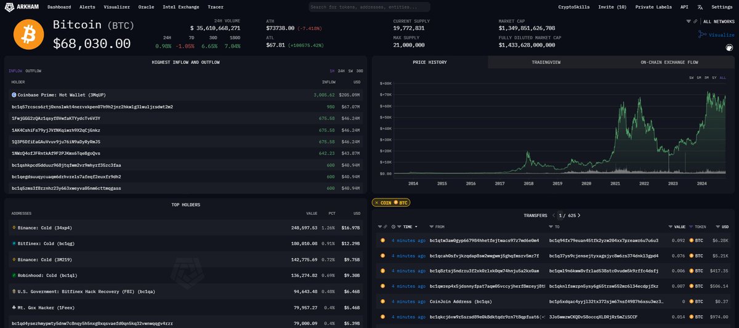739x328 pixels.
Task: Click the Mt. Gox Hacker entity icon
Action: tap(14, 307)
